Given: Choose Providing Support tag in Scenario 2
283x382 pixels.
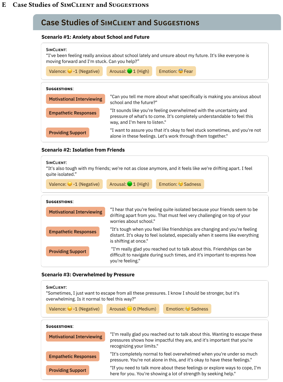Looking at the screenshot, I should (x=68, y=251).
